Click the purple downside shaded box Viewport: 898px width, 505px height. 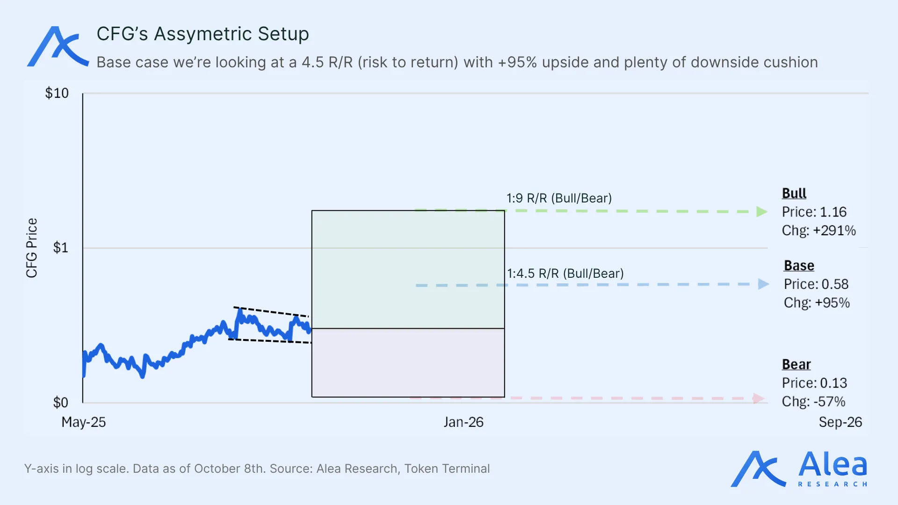click(x=408, y=363)
